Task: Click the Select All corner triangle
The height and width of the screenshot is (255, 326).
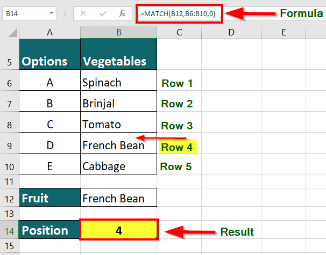Action: tap(10, 33)
